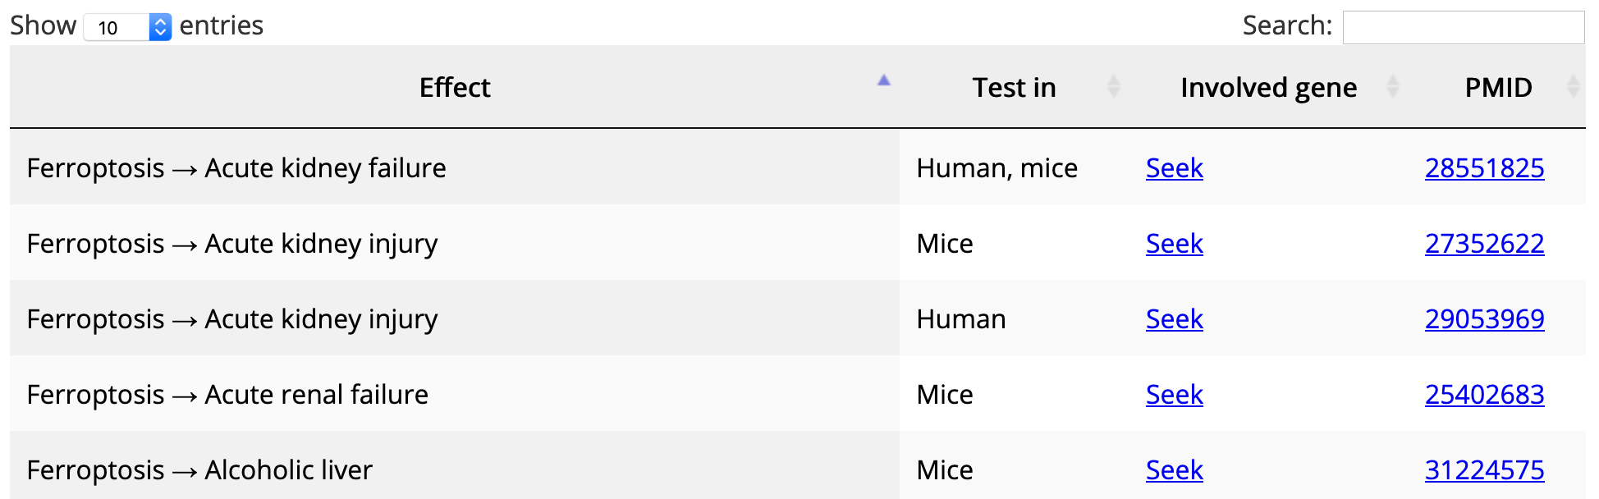This screenshot has height=499, width=1599.
Task: Open PMID link 28551825
Action: [1485, 167]
